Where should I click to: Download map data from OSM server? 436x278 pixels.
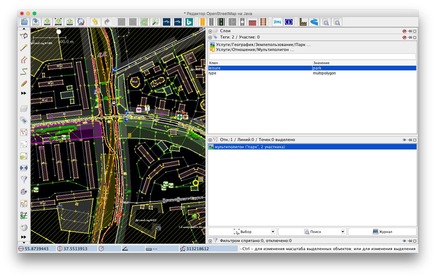[x=47, y=22]
